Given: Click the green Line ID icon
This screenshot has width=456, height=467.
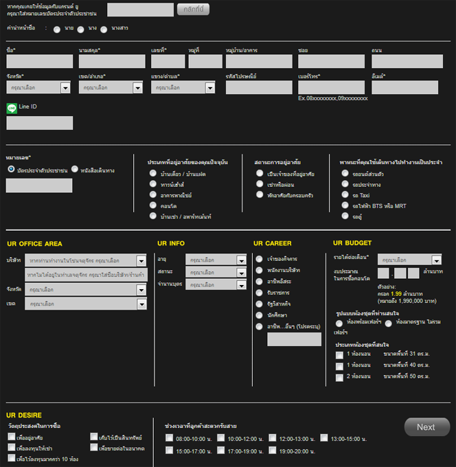Looking at the screenshot, I should coord(12,108).
